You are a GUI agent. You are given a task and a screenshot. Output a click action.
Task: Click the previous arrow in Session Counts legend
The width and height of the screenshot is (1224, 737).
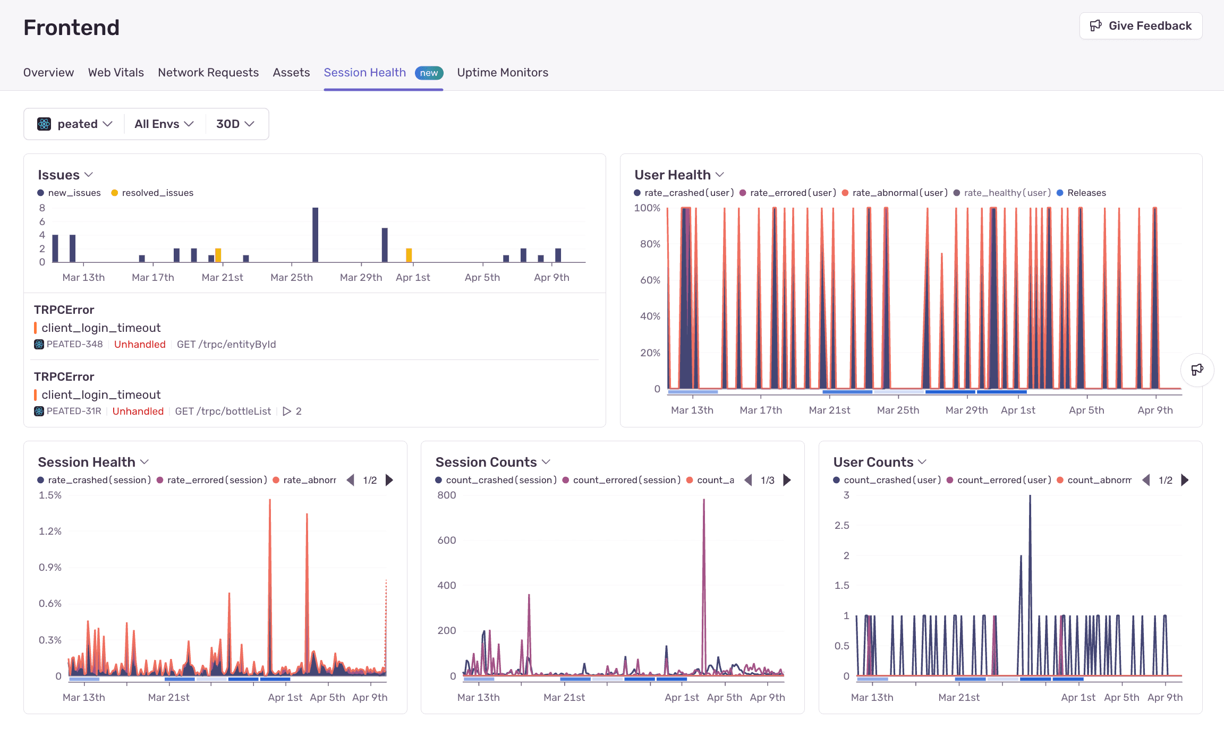click(749, 479)
